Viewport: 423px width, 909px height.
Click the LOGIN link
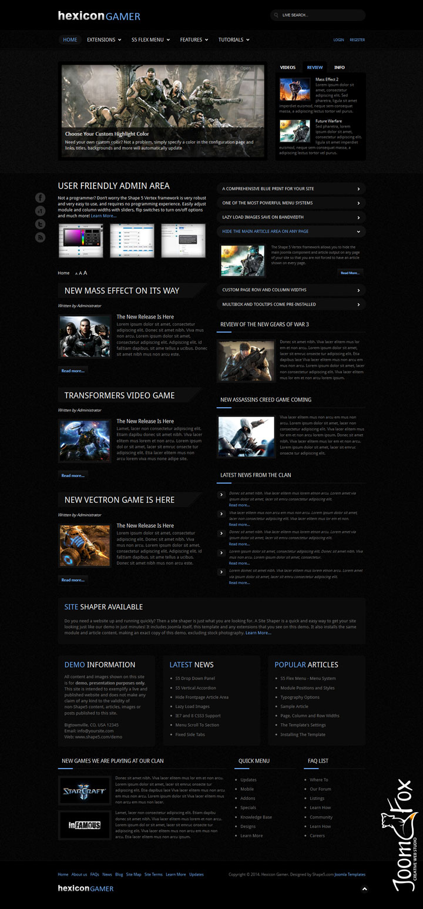click(339, 40)
